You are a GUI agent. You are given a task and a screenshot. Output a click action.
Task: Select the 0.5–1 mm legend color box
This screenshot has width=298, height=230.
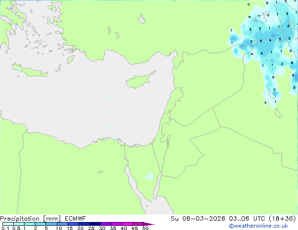(19, 224)
